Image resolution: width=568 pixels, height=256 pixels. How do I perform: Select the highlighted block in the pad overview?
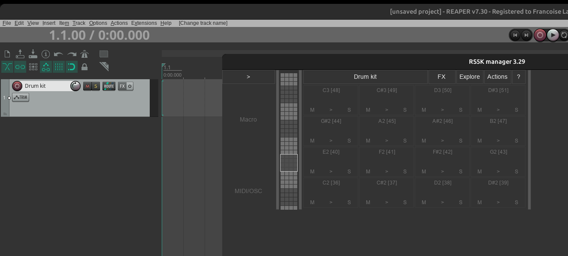tap(289, 163)
